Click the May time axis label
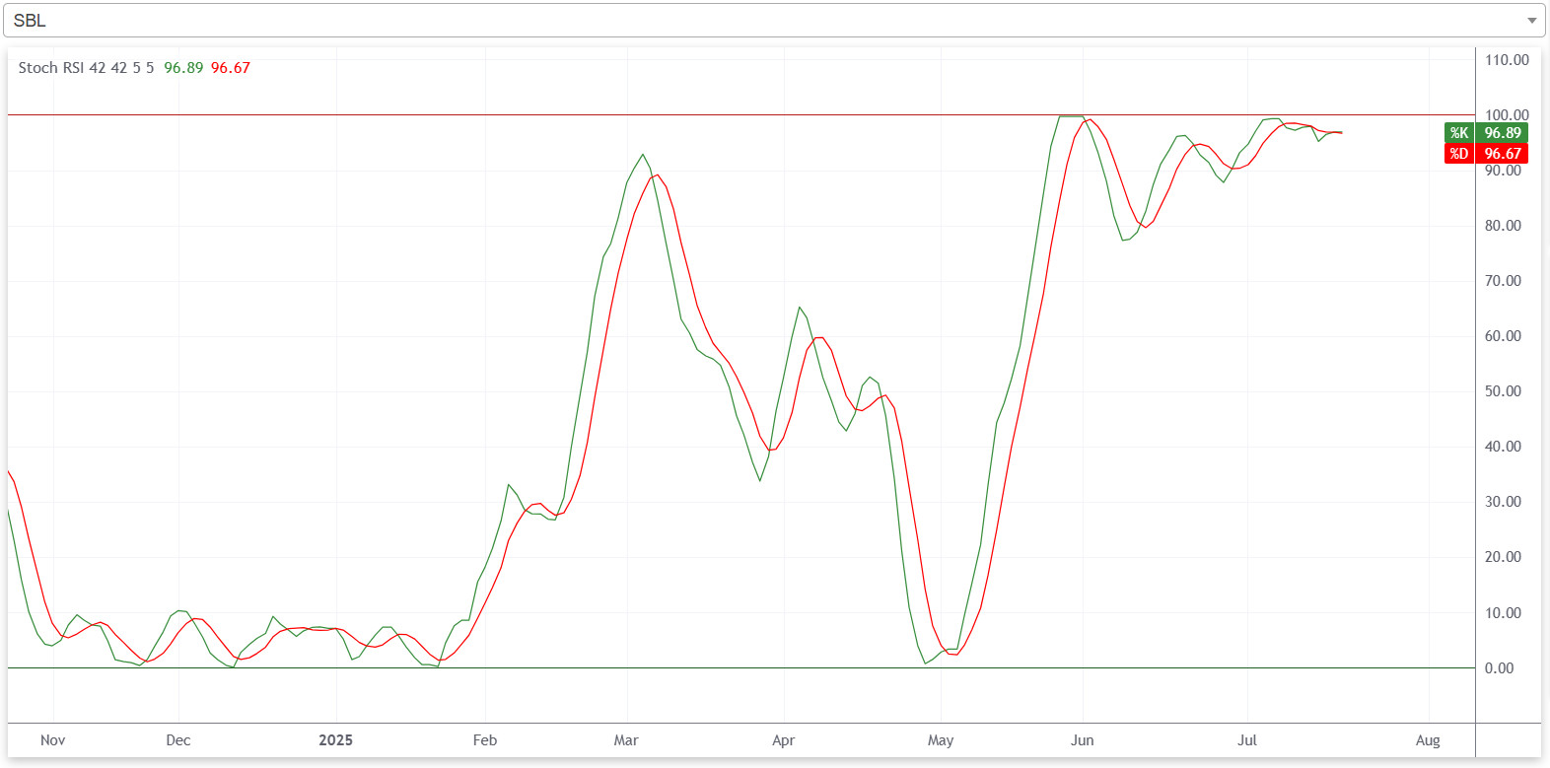The width and height of the screenshot is (1550, 768). click(x=941, y=740)
